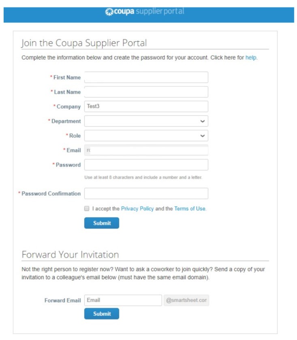Viewport: 297px width, 340px height.
Task: Click the Role field label
Action: (75, 136)
